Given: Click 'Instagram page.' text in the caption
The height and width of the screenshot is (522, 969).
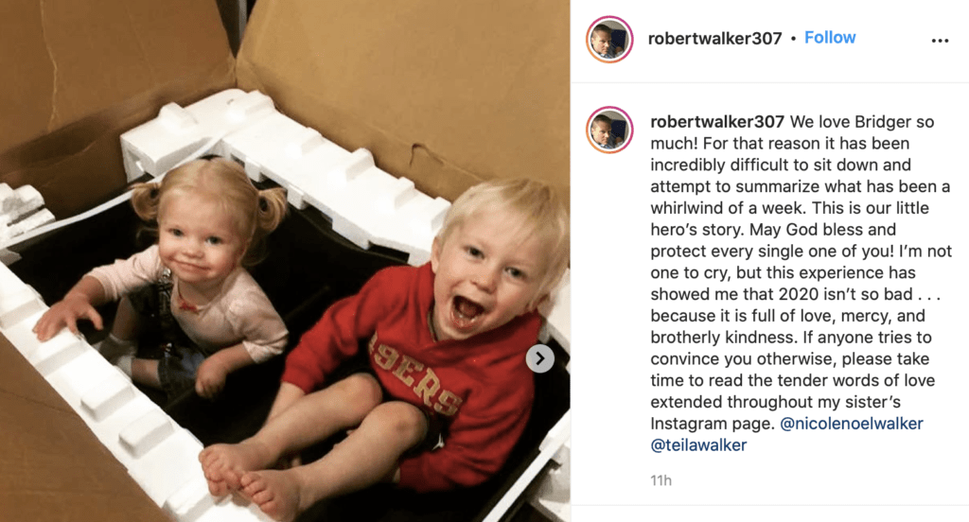Looking at the screenshot, I should point(713,424).
